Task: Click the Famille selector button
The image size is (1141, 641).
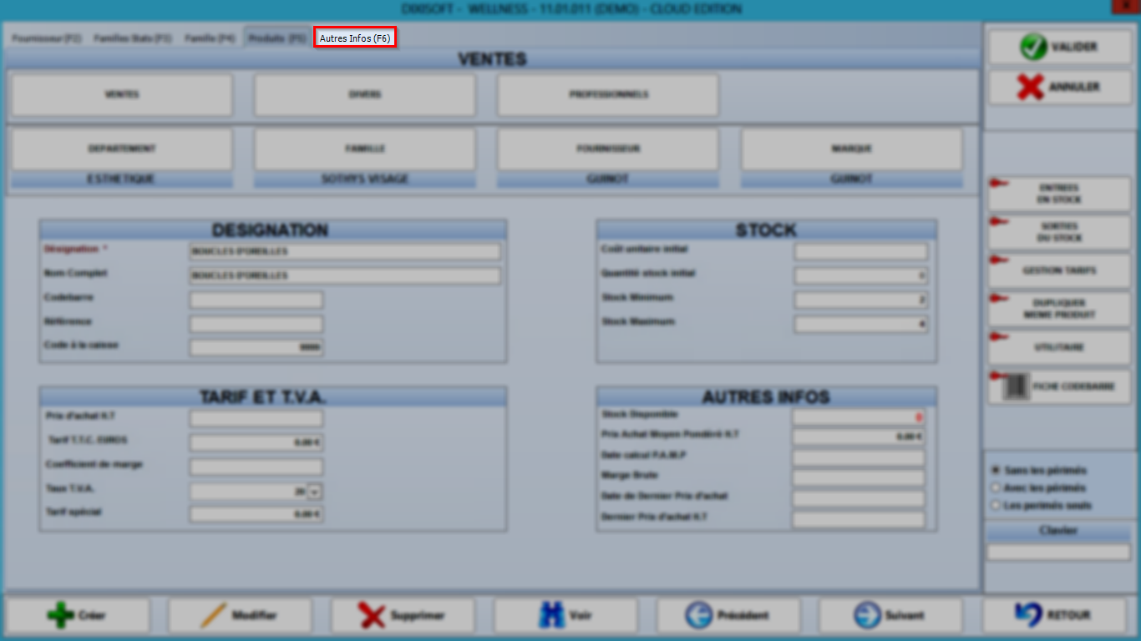Action: 365,149
